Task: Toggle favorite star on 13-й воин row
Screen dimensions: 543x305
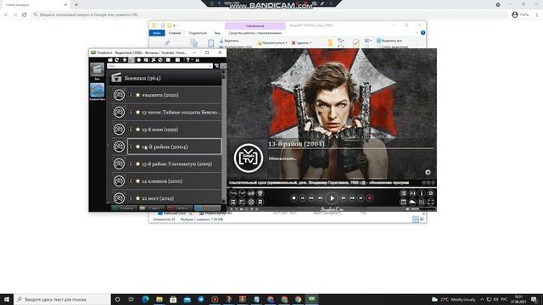Action: click(137, 129)
